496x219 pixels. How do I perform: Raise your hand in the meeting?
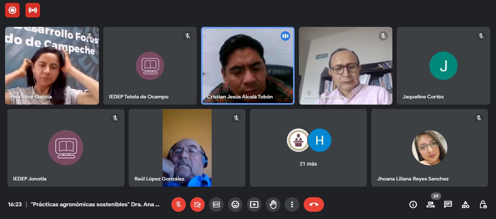tap(273, 204)
